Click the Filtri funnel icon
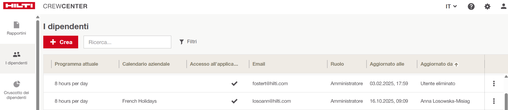Viewport: 508px width, 110px height. click(182, 42)
